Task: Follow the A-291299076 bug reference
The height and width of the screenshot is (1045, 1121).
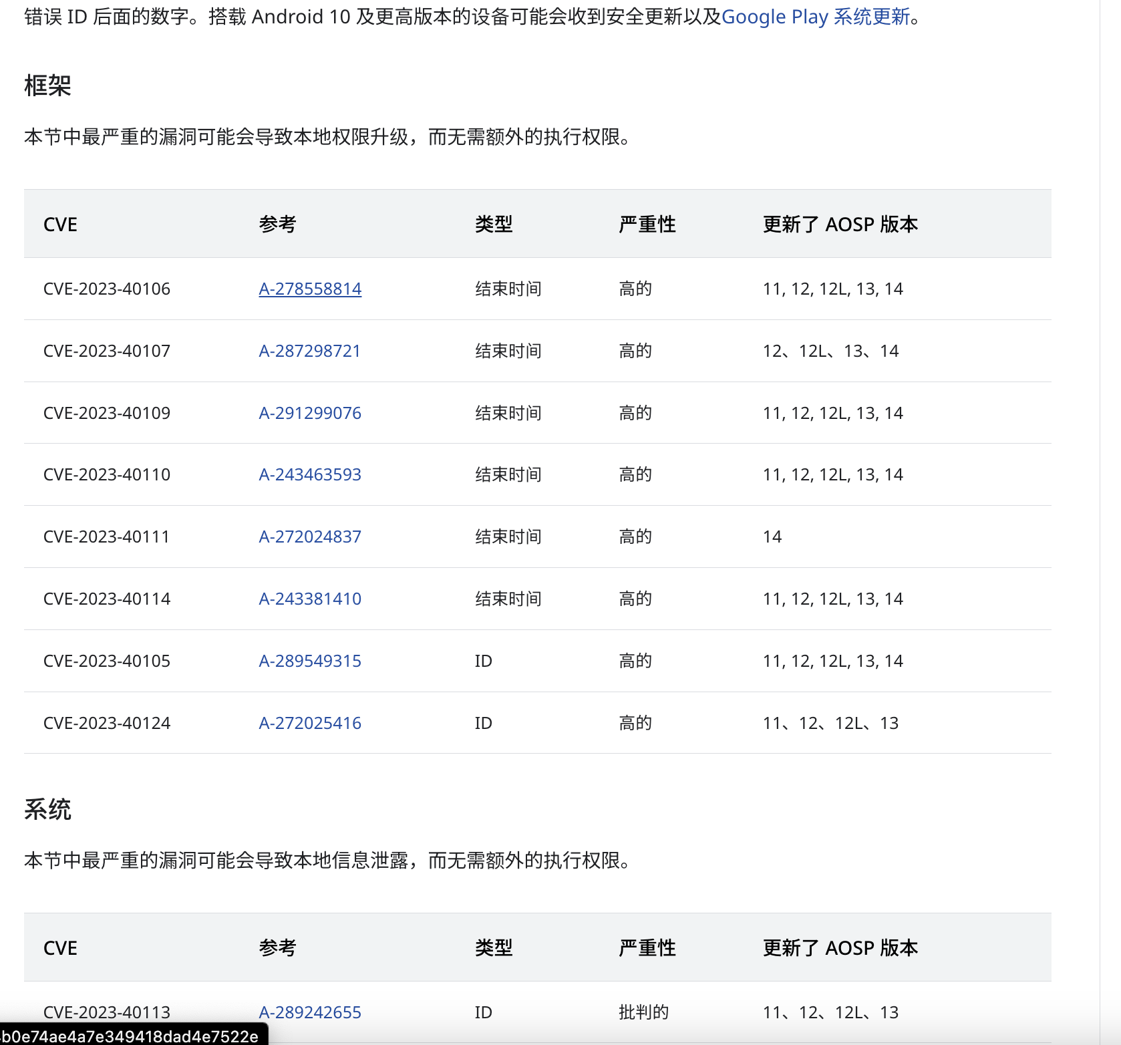Action: coord(310,413)
